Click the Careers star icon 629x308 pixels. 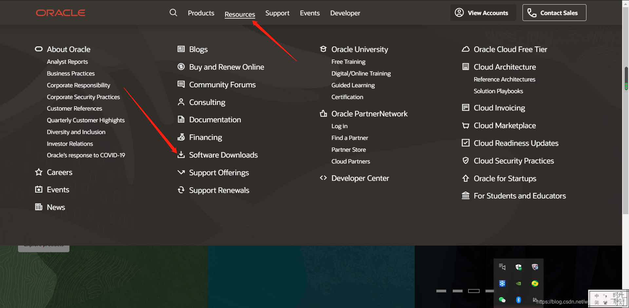[x=39, y=172]
